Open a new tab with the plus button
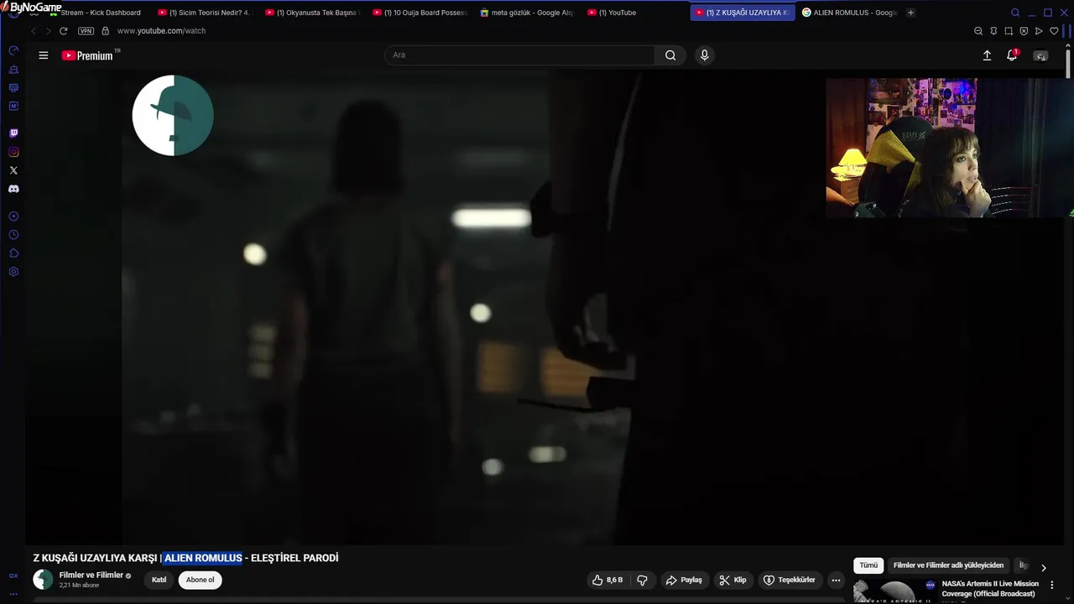Viewport: 1074px width, 604px height. pyautogui.click(x=911, y=13)
